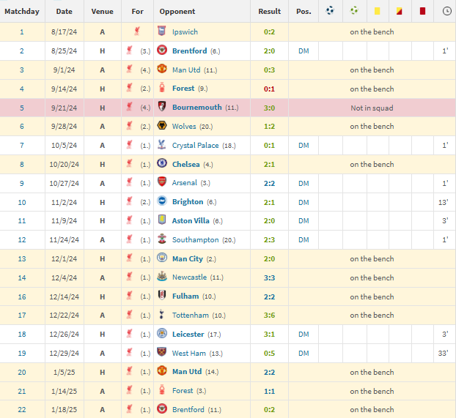Open the Forest link in matchday 21

click(183, 391)
